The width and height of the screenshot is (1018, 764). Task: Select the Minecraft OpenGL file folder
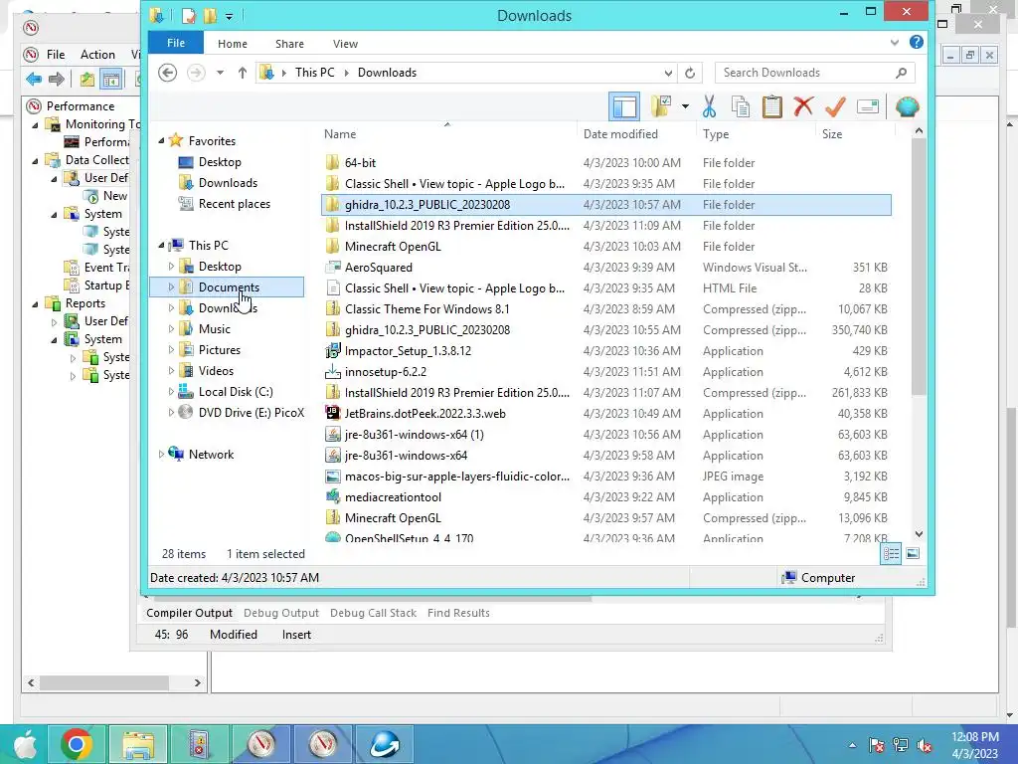tap(393, 247)
